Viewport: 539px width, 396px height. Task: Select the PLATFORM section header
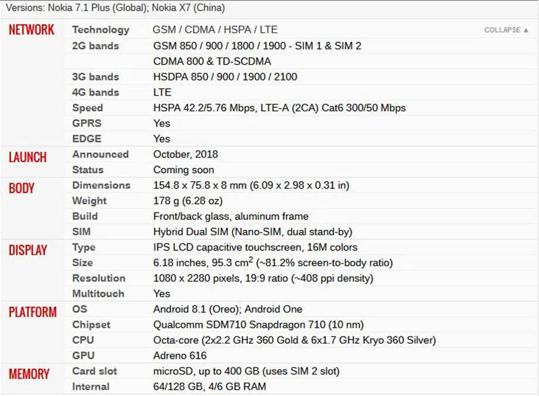coord(33,312)
